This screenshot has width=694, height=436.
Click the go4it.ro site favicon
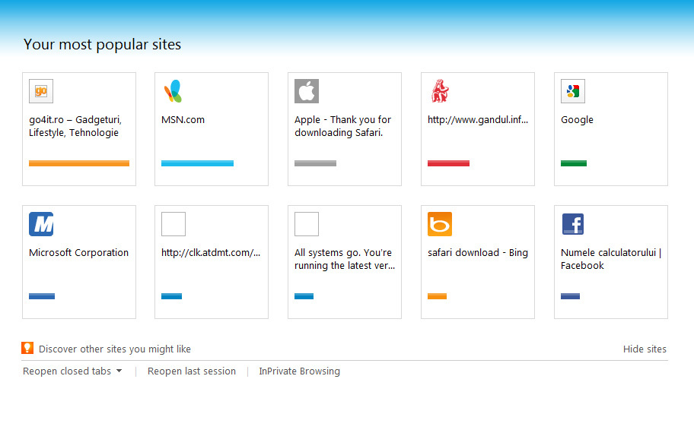(41, 91)
